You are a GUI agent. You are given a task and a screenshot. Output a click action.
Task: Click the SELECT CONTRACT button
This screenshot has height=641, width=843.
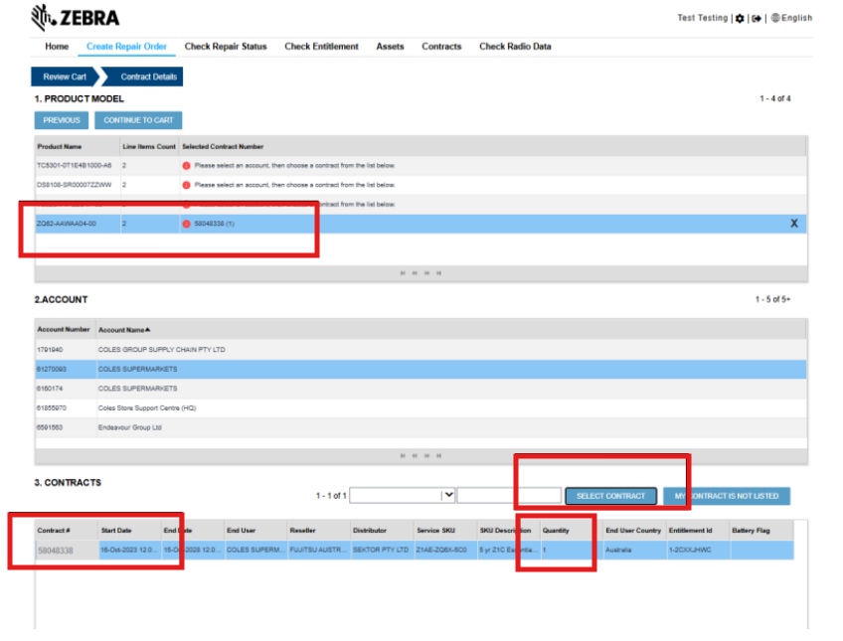tap(610, 496)
